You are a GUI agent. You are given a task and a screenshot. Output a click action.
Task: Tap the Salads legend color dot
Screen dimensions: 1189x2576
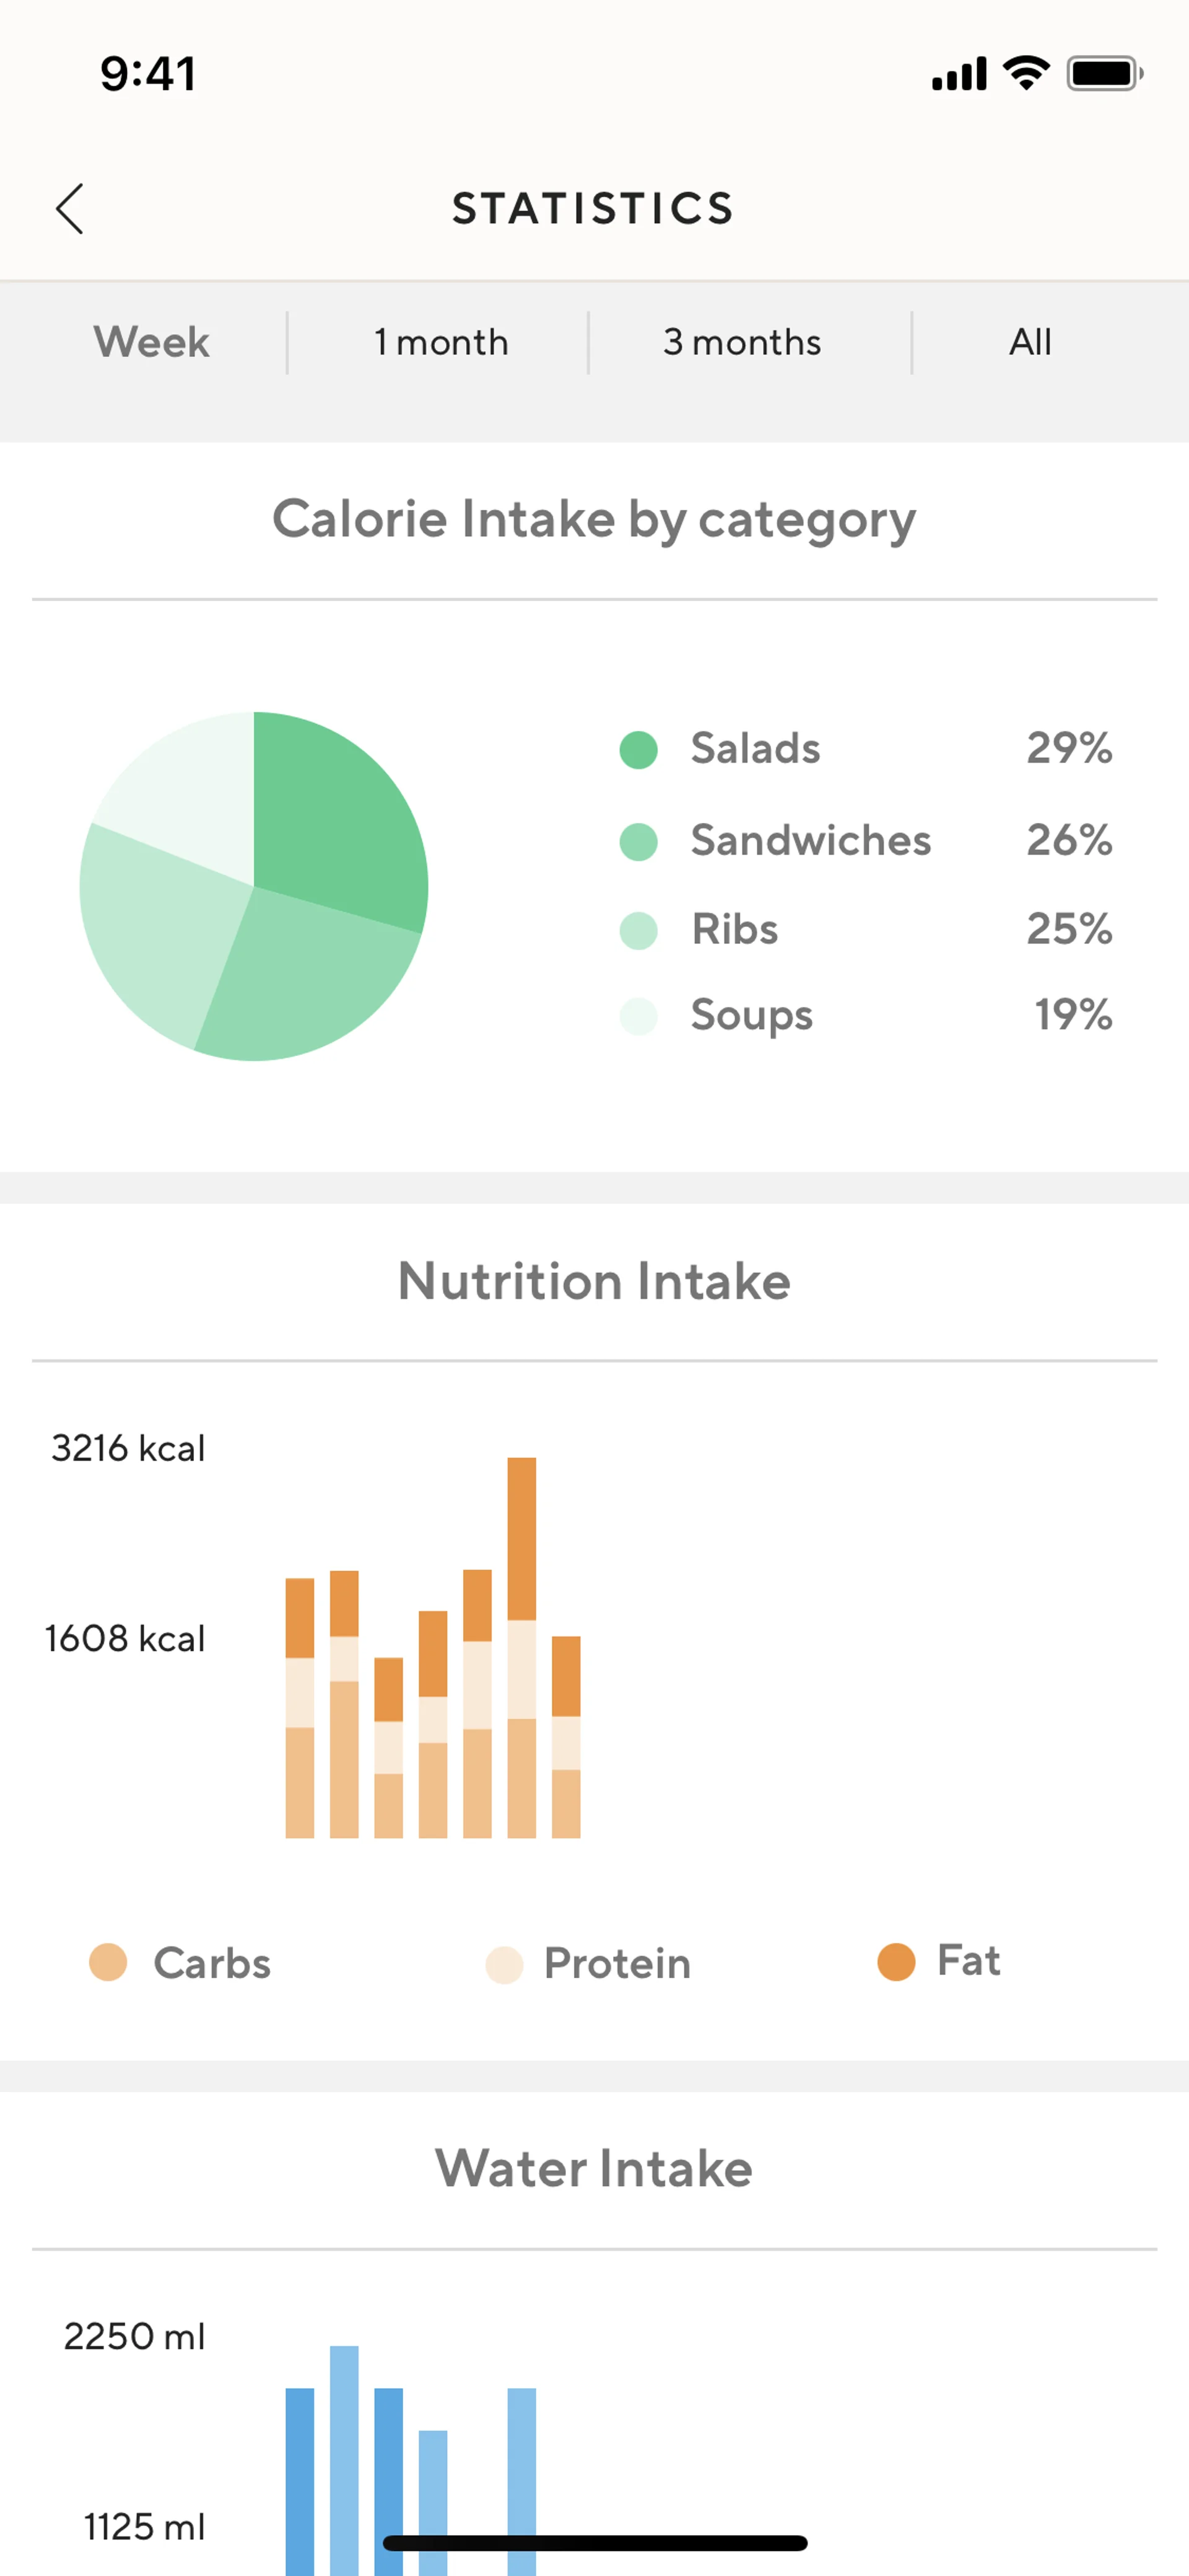tap(638, 749)
